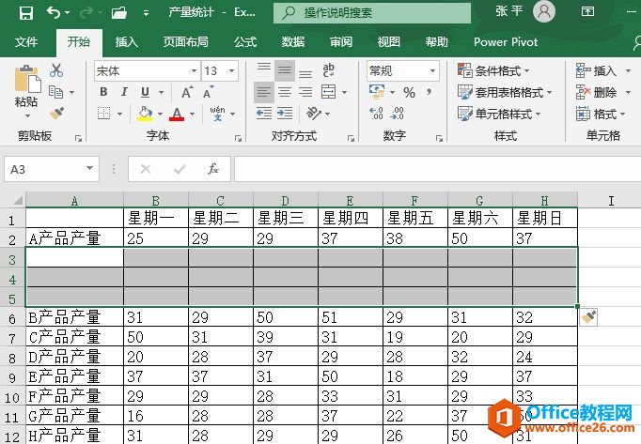
Task: Open the Customize Quick Access Toolbar arrow
Action: coord(146,13)
